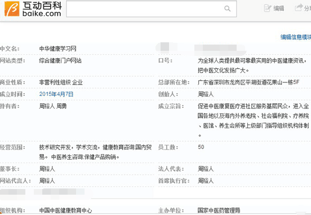The width and height of the screenshot is (311, 215).
Task: Click the 主办单位 field label
Action: (171, 210)
